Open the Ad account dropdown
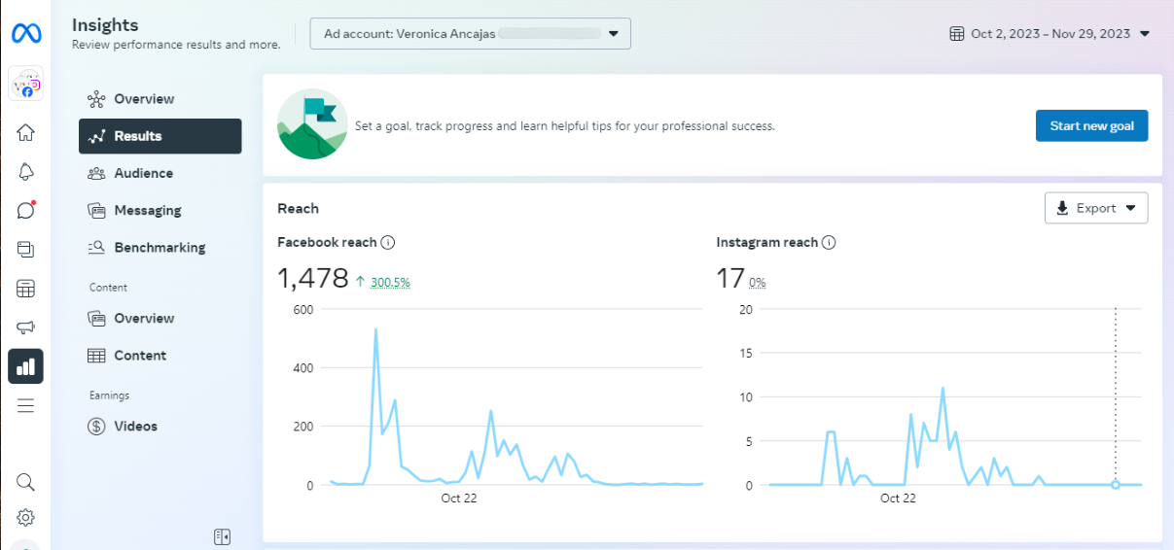 [471, 33]
